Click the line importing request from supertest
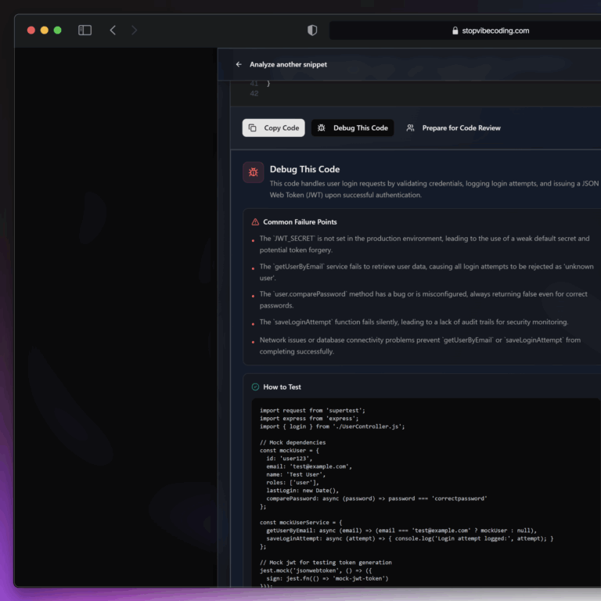 click(x=312, y=411)
